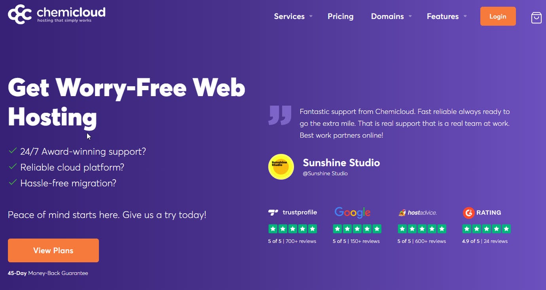Screen dimensions: 546x290
Task: Expand the Features dropdown menu
Action: [447, 16]
